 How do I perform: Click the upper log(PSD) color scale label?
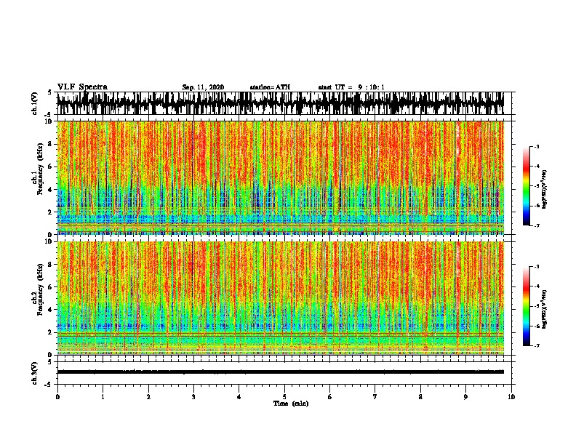pyautogui.click(x=545, y=190)
